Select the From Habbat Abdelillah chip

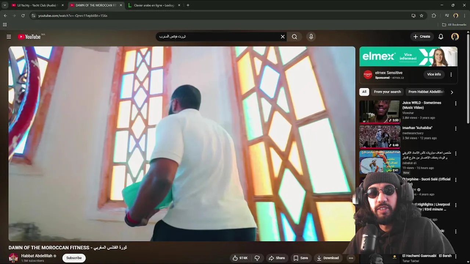point(426,92)
